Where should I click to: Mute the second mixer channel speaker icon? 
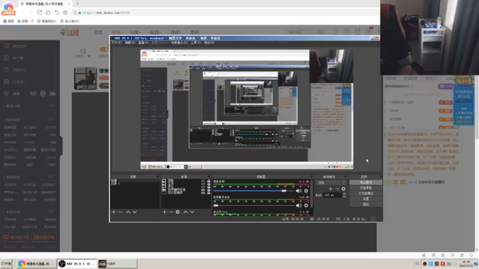(298, 206)
